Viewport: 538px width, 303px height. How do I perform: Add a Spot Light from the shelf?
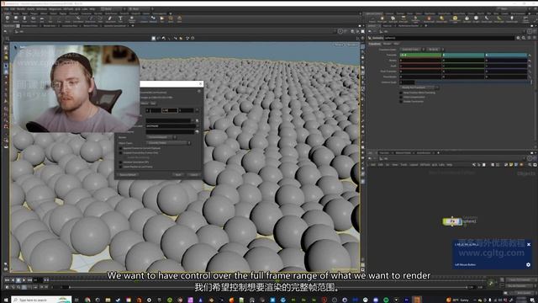(x=393, y=19)
